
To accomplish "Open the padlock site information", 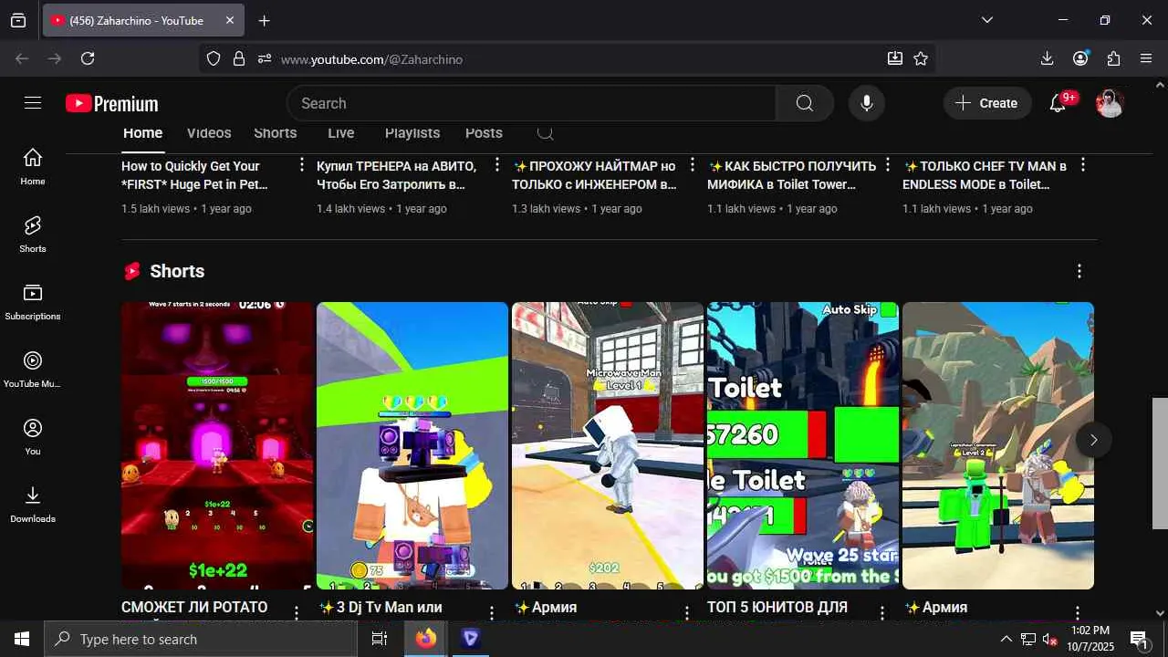I will point(239,58).
